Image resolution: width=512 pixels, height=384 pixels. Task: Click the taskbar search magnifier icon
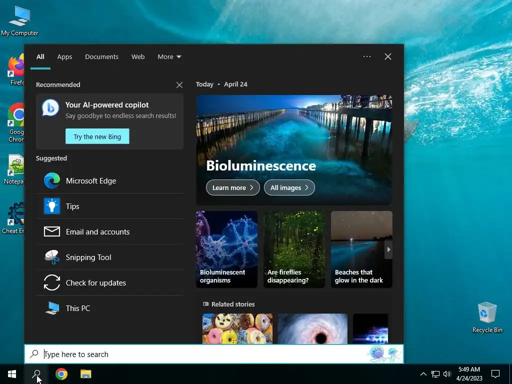pyautogui.click(x=36, y=374)
